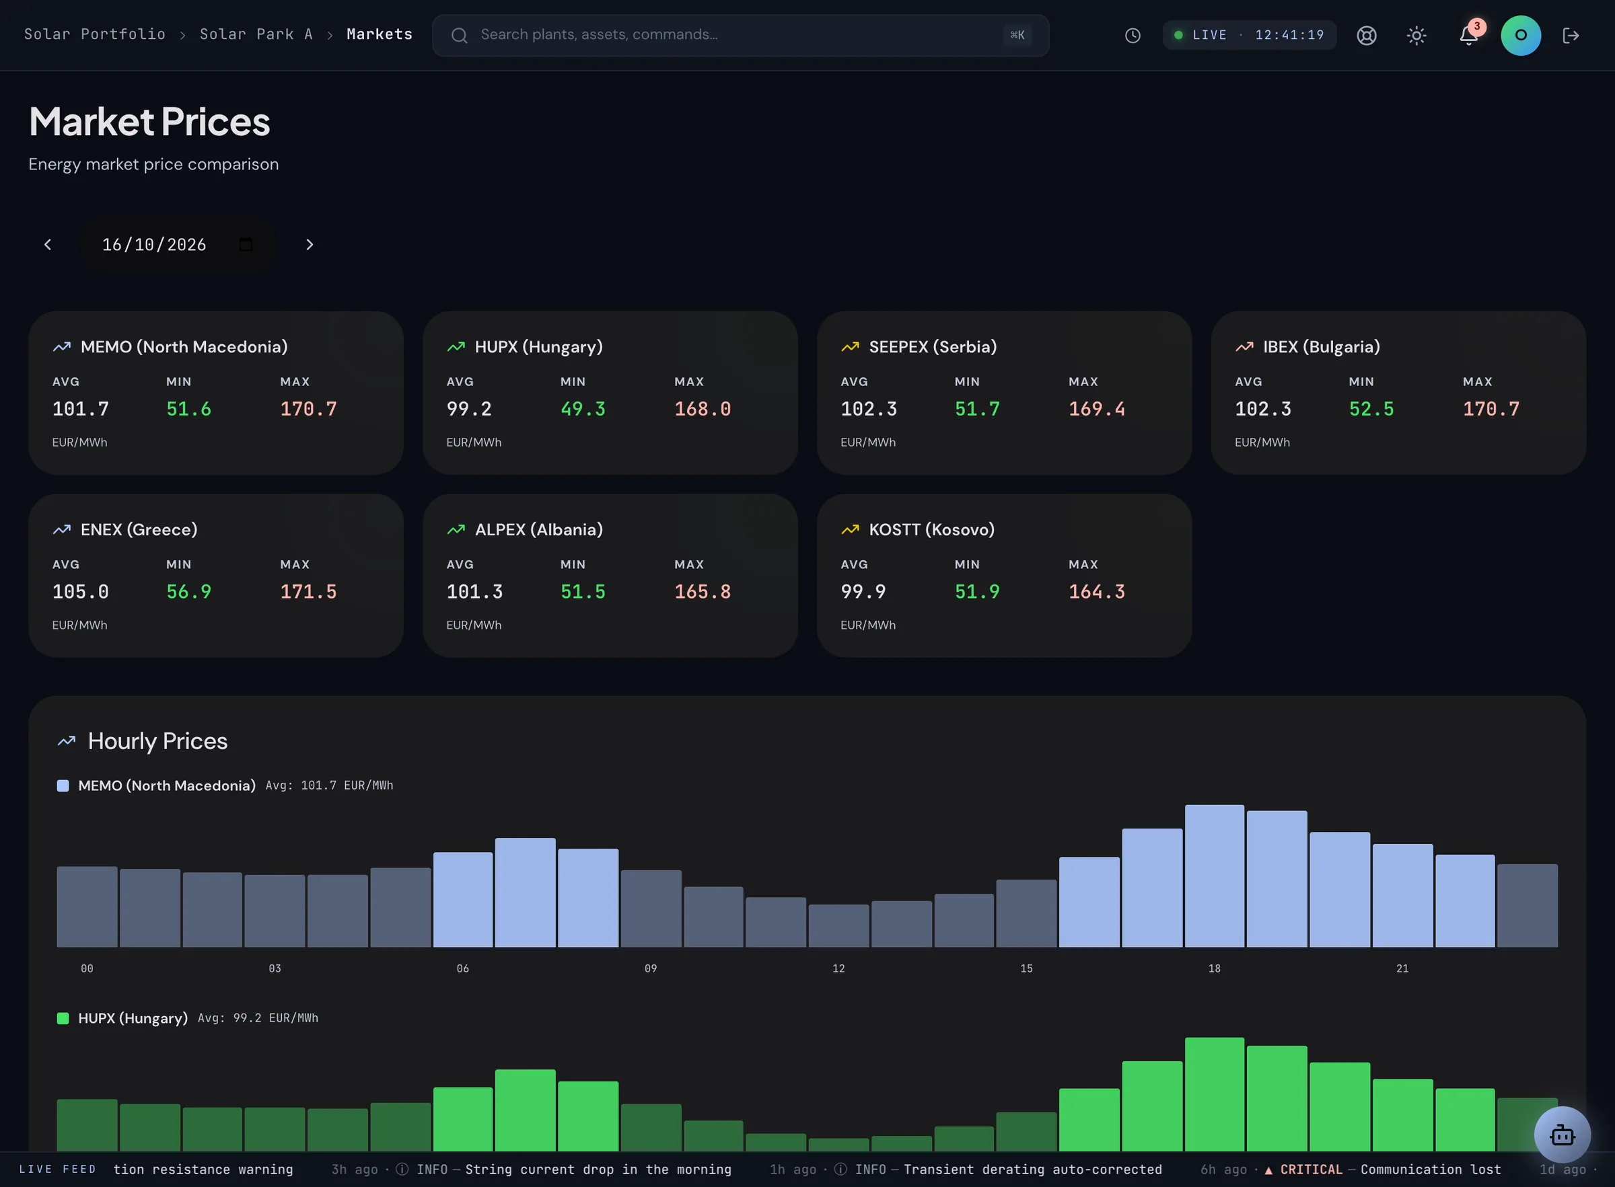Click the MEMO 18:00 peak bar
1615x1187 pixels.
pyautogui.click(x=1214, y=875)
